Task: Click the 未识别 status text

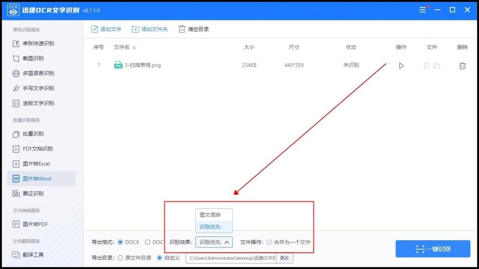Action: click(x=351, y=65)
